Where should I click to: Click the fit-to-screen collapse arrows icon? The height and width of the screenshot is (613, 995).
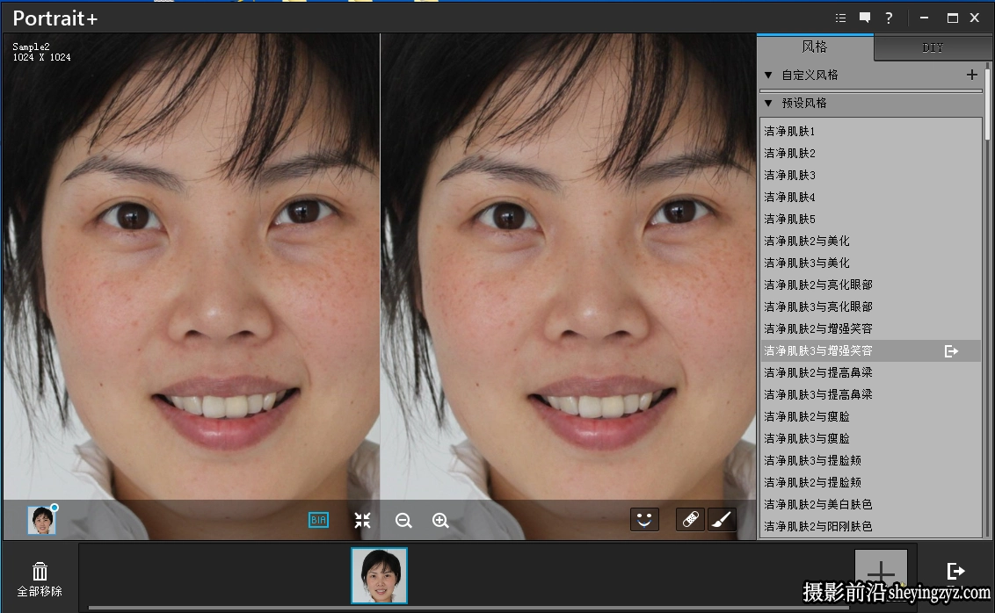(x=362, y=521)
